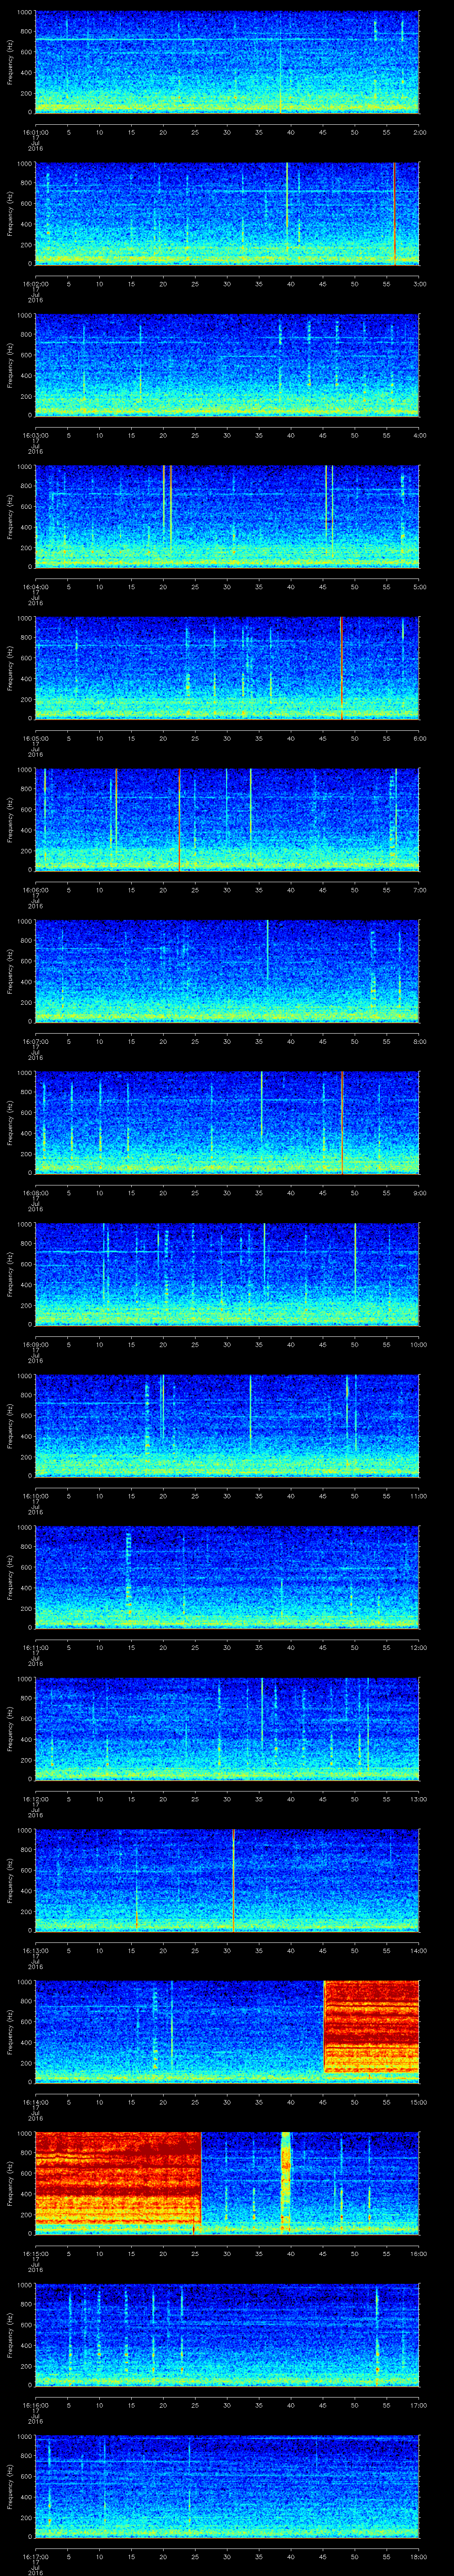The height and width of the screenshot is (2576, 454).
Task: Click the 30 second tick in 16:09:00 panel
Action: (227, 1344)
